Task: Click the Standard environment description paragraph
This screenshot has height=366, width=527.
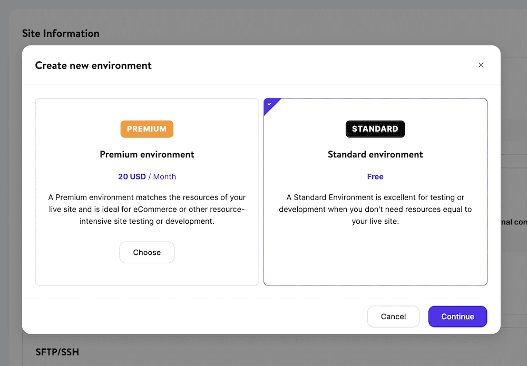Action: click(375, 209)
